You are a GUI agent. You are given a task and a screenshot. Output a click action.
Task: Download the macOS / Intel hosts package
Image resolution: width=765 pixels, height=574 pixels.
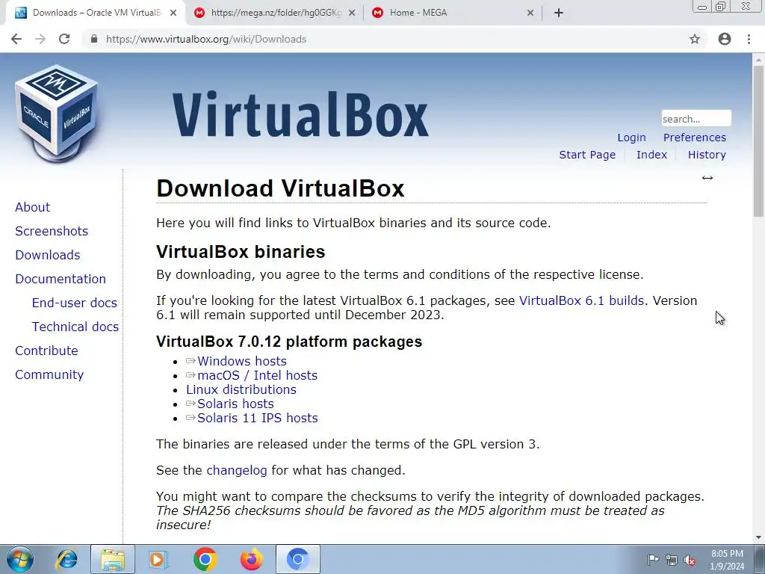tap(258, 375)
